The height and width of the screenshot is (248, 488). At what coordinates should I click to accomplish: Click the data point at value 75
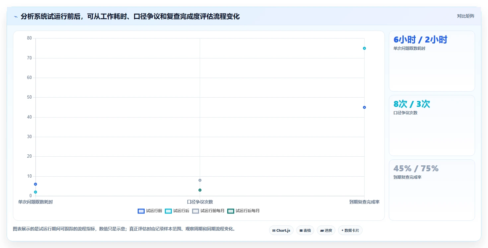pyautogui.click(x=364, y=48)
